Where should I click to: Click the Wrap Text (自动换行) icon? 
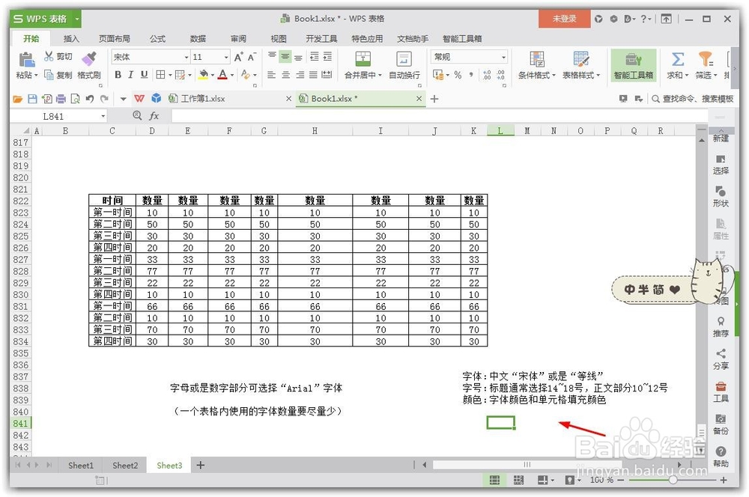[x=404, y=58]
